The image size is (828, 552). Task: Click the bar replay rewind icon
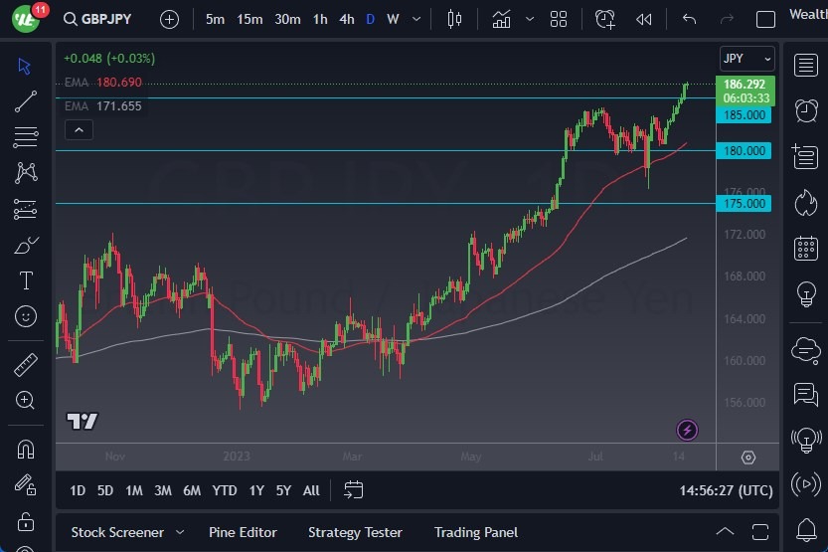644,19
